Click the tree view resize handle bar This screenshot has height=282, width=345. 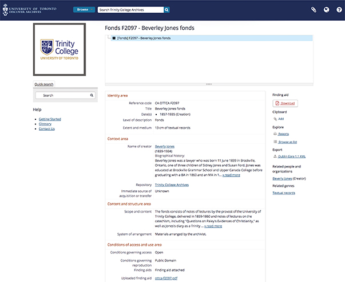coord(209,84)
